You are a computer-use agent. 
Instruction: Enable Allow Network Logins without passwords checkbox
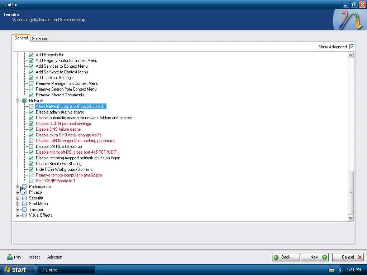(31, 106)
